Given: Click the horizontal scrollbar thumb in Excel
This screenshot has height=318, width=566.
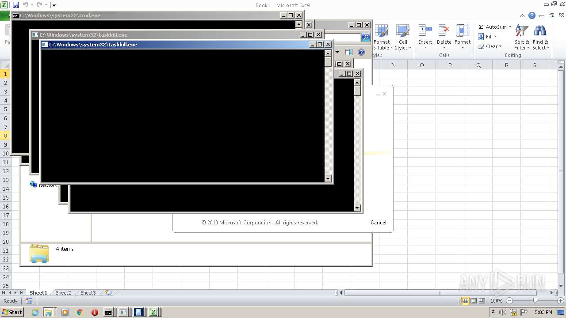Looking at the screenshot, I should tap(440, 292).
